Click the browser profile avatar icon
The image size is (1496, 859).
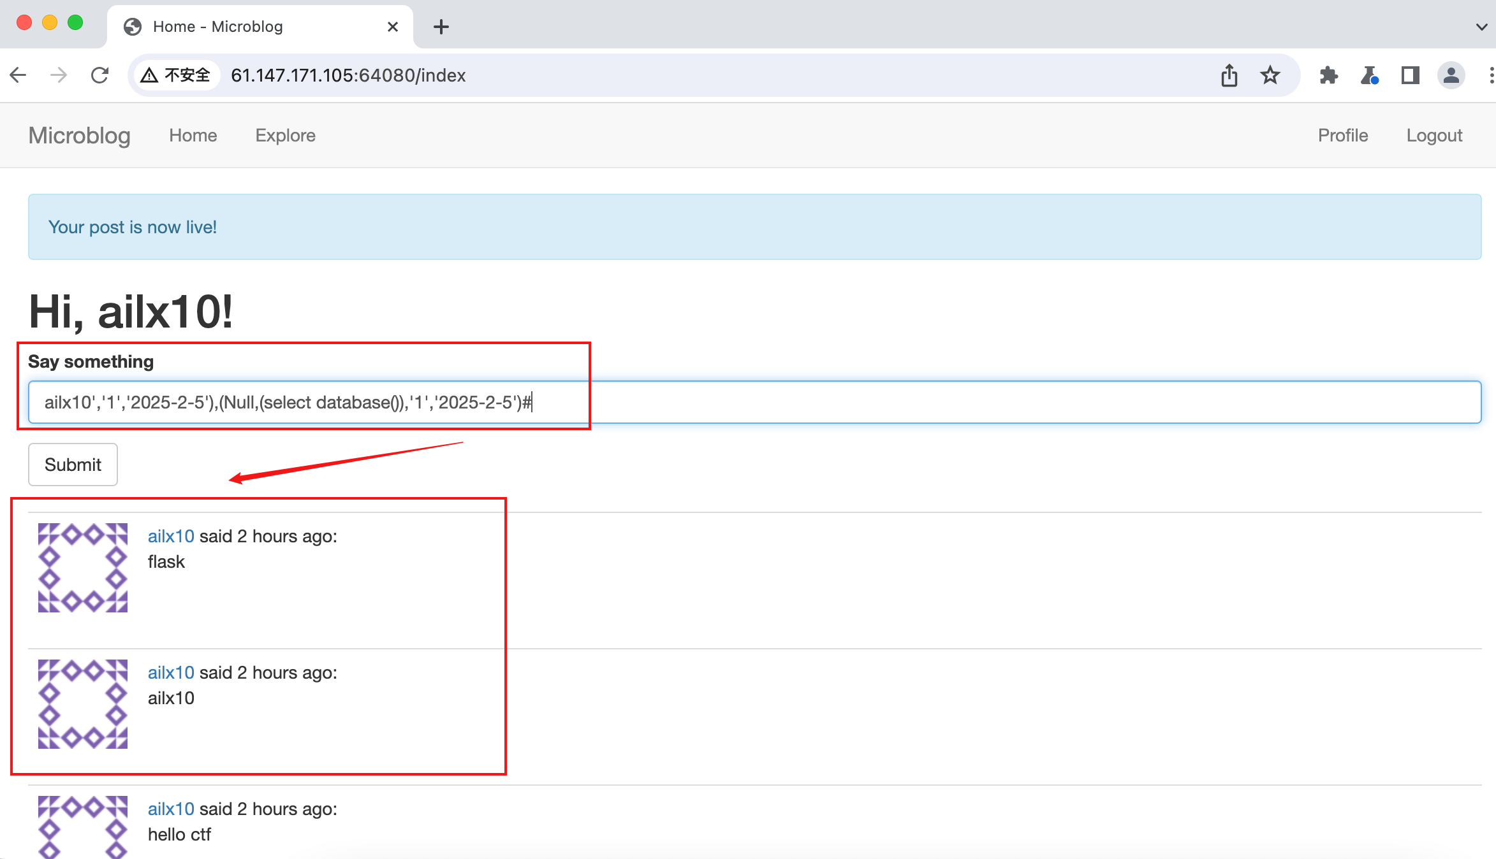tap(1451, 75)
